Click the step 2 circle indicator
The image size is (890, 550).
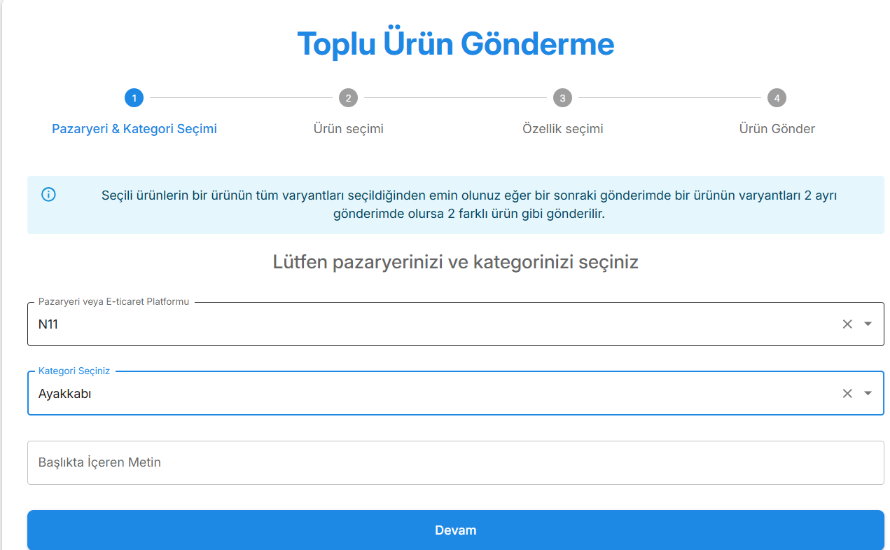[x=348, y=98]
